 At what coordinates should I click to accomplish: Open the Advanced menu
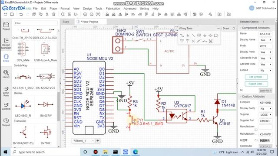(x=130, y=9)
